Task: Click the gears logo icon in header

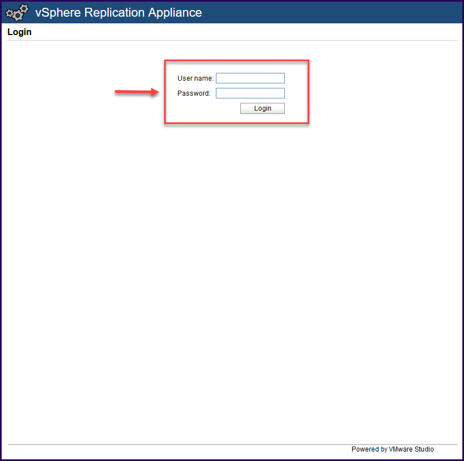Action: tap(17, 12)
